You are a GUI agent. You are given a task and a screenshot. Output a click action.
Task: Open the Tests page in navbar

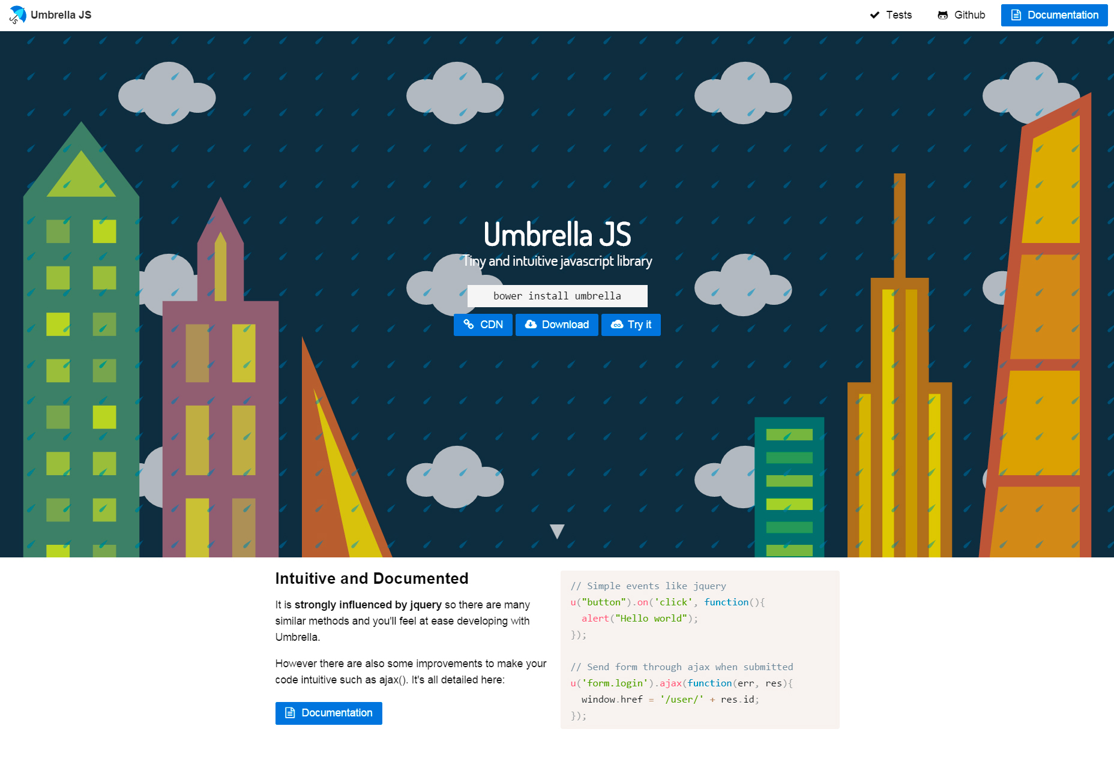pyautogui.click(x=891, y=15)
